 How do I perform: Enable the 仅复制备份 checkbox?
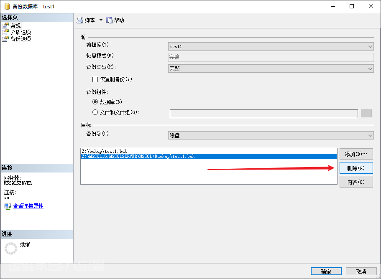[x=95, y=79]
